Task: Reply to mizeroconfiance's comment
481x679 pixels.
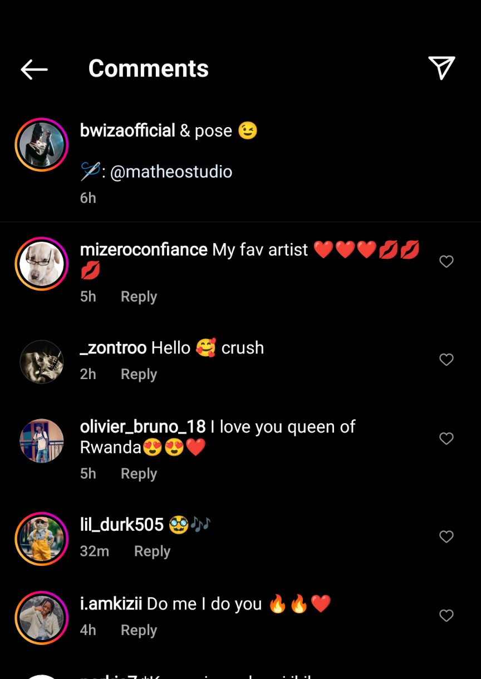Action: click(x=139, y=297)
